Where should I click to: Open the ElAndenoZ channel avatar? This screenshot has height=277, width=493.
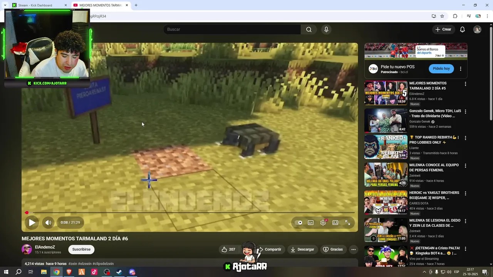tap(27, 249)
